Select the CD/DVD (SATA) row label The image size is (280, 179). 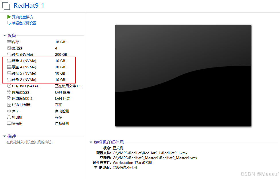pyautogui.click(x=25, y=86)
